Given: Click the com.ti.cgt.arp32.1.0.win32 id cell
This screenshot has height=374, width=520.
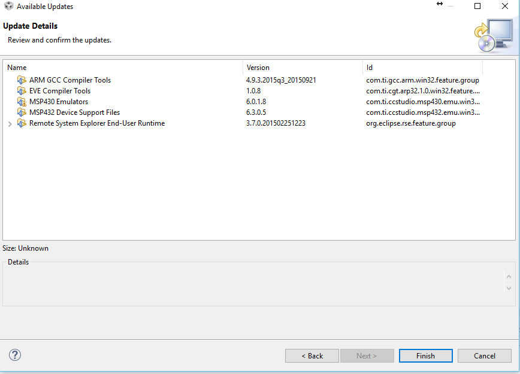Looking at the screenshot, I should 423,91.
